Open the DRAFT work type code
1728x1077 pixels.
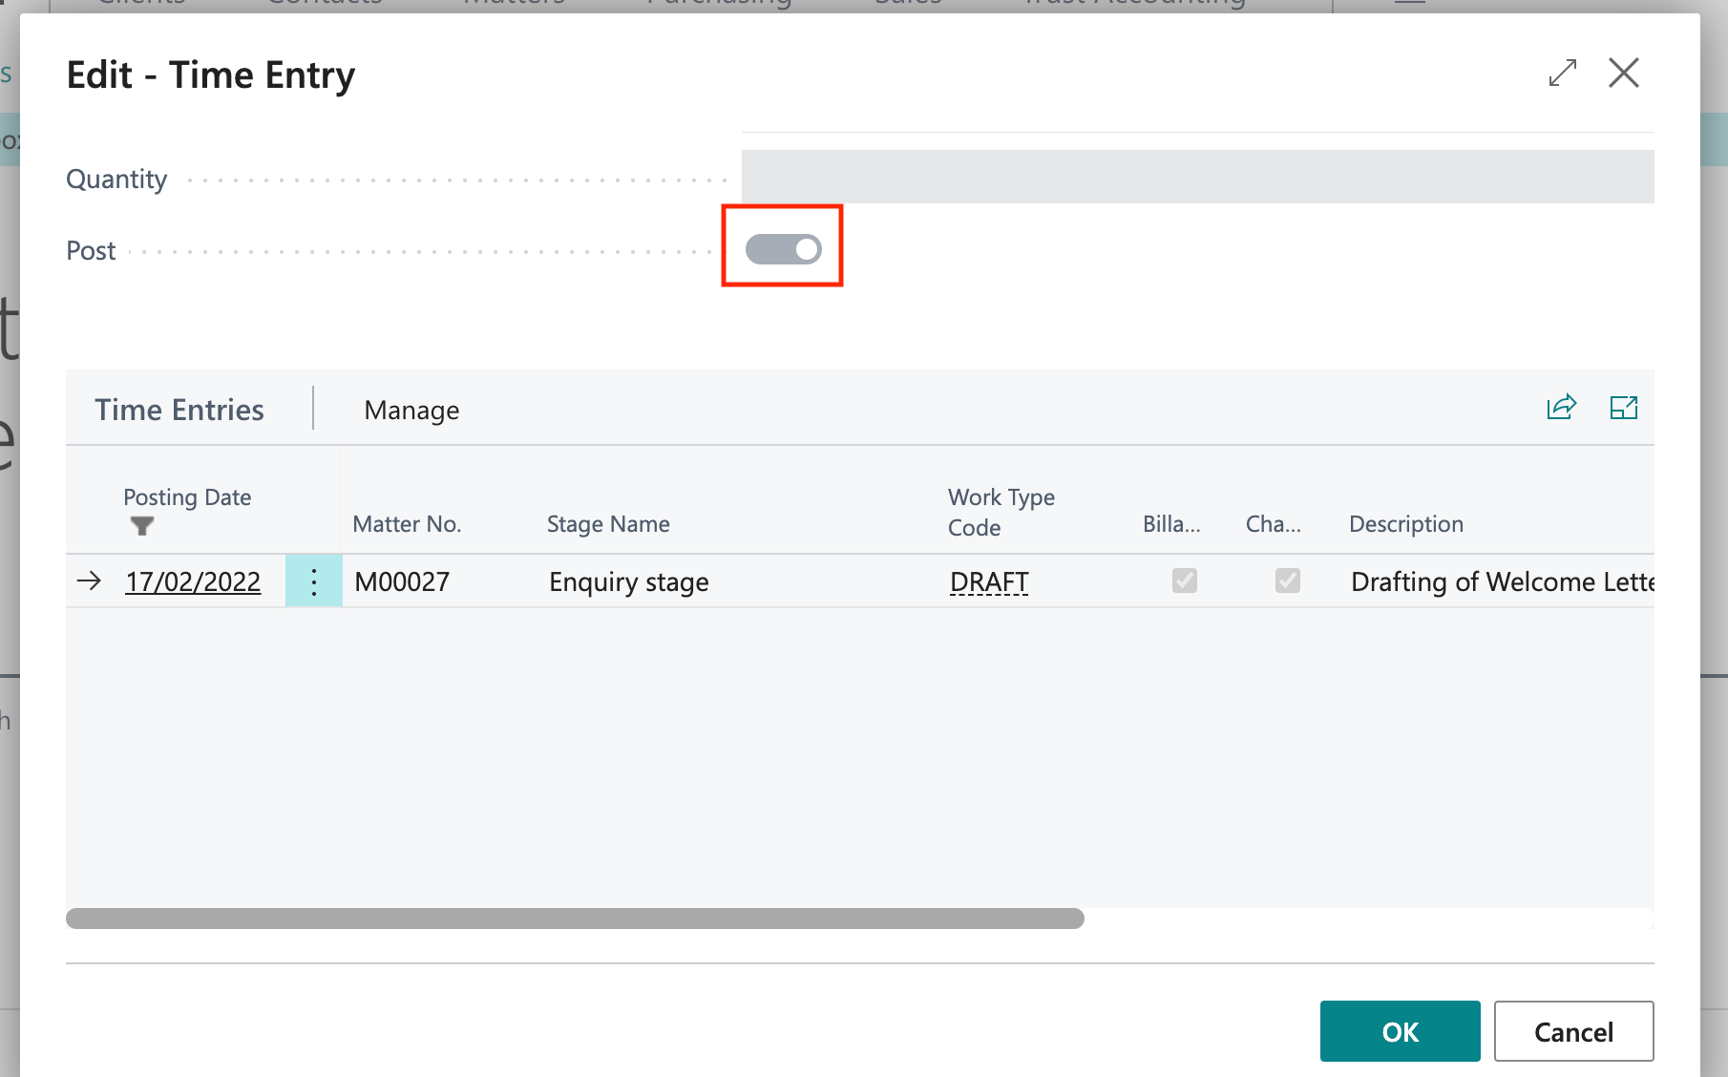[989, 581]
